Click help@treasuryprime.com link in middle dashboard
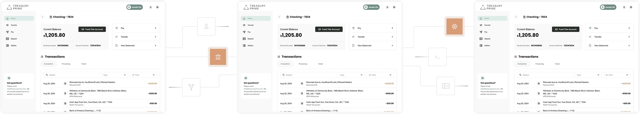The image size is (640, 114). coord(253,89)
